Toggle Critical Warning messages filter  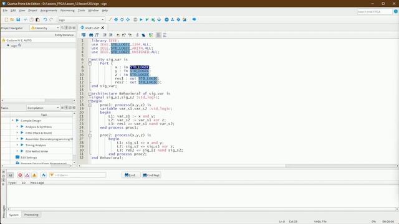(27, 175)
